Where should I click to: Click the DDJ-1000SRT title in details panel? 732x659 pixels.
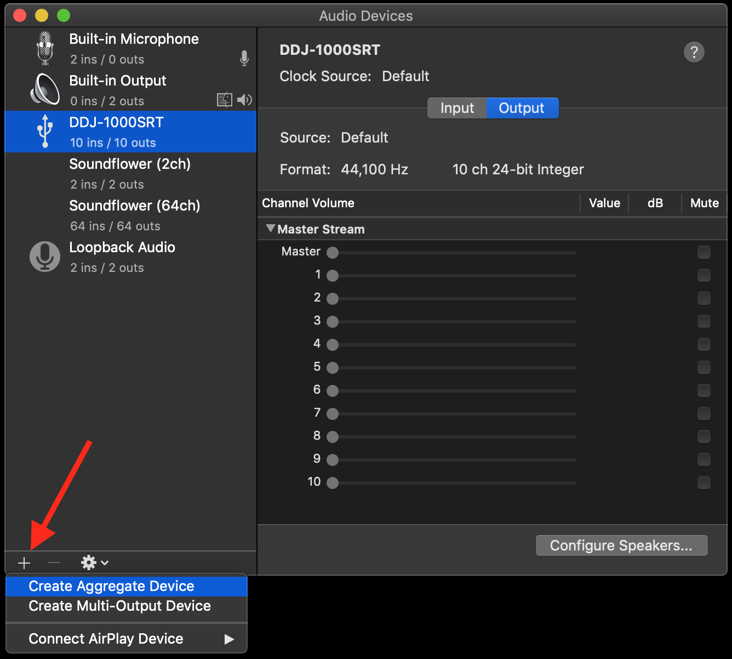[330, 50]
